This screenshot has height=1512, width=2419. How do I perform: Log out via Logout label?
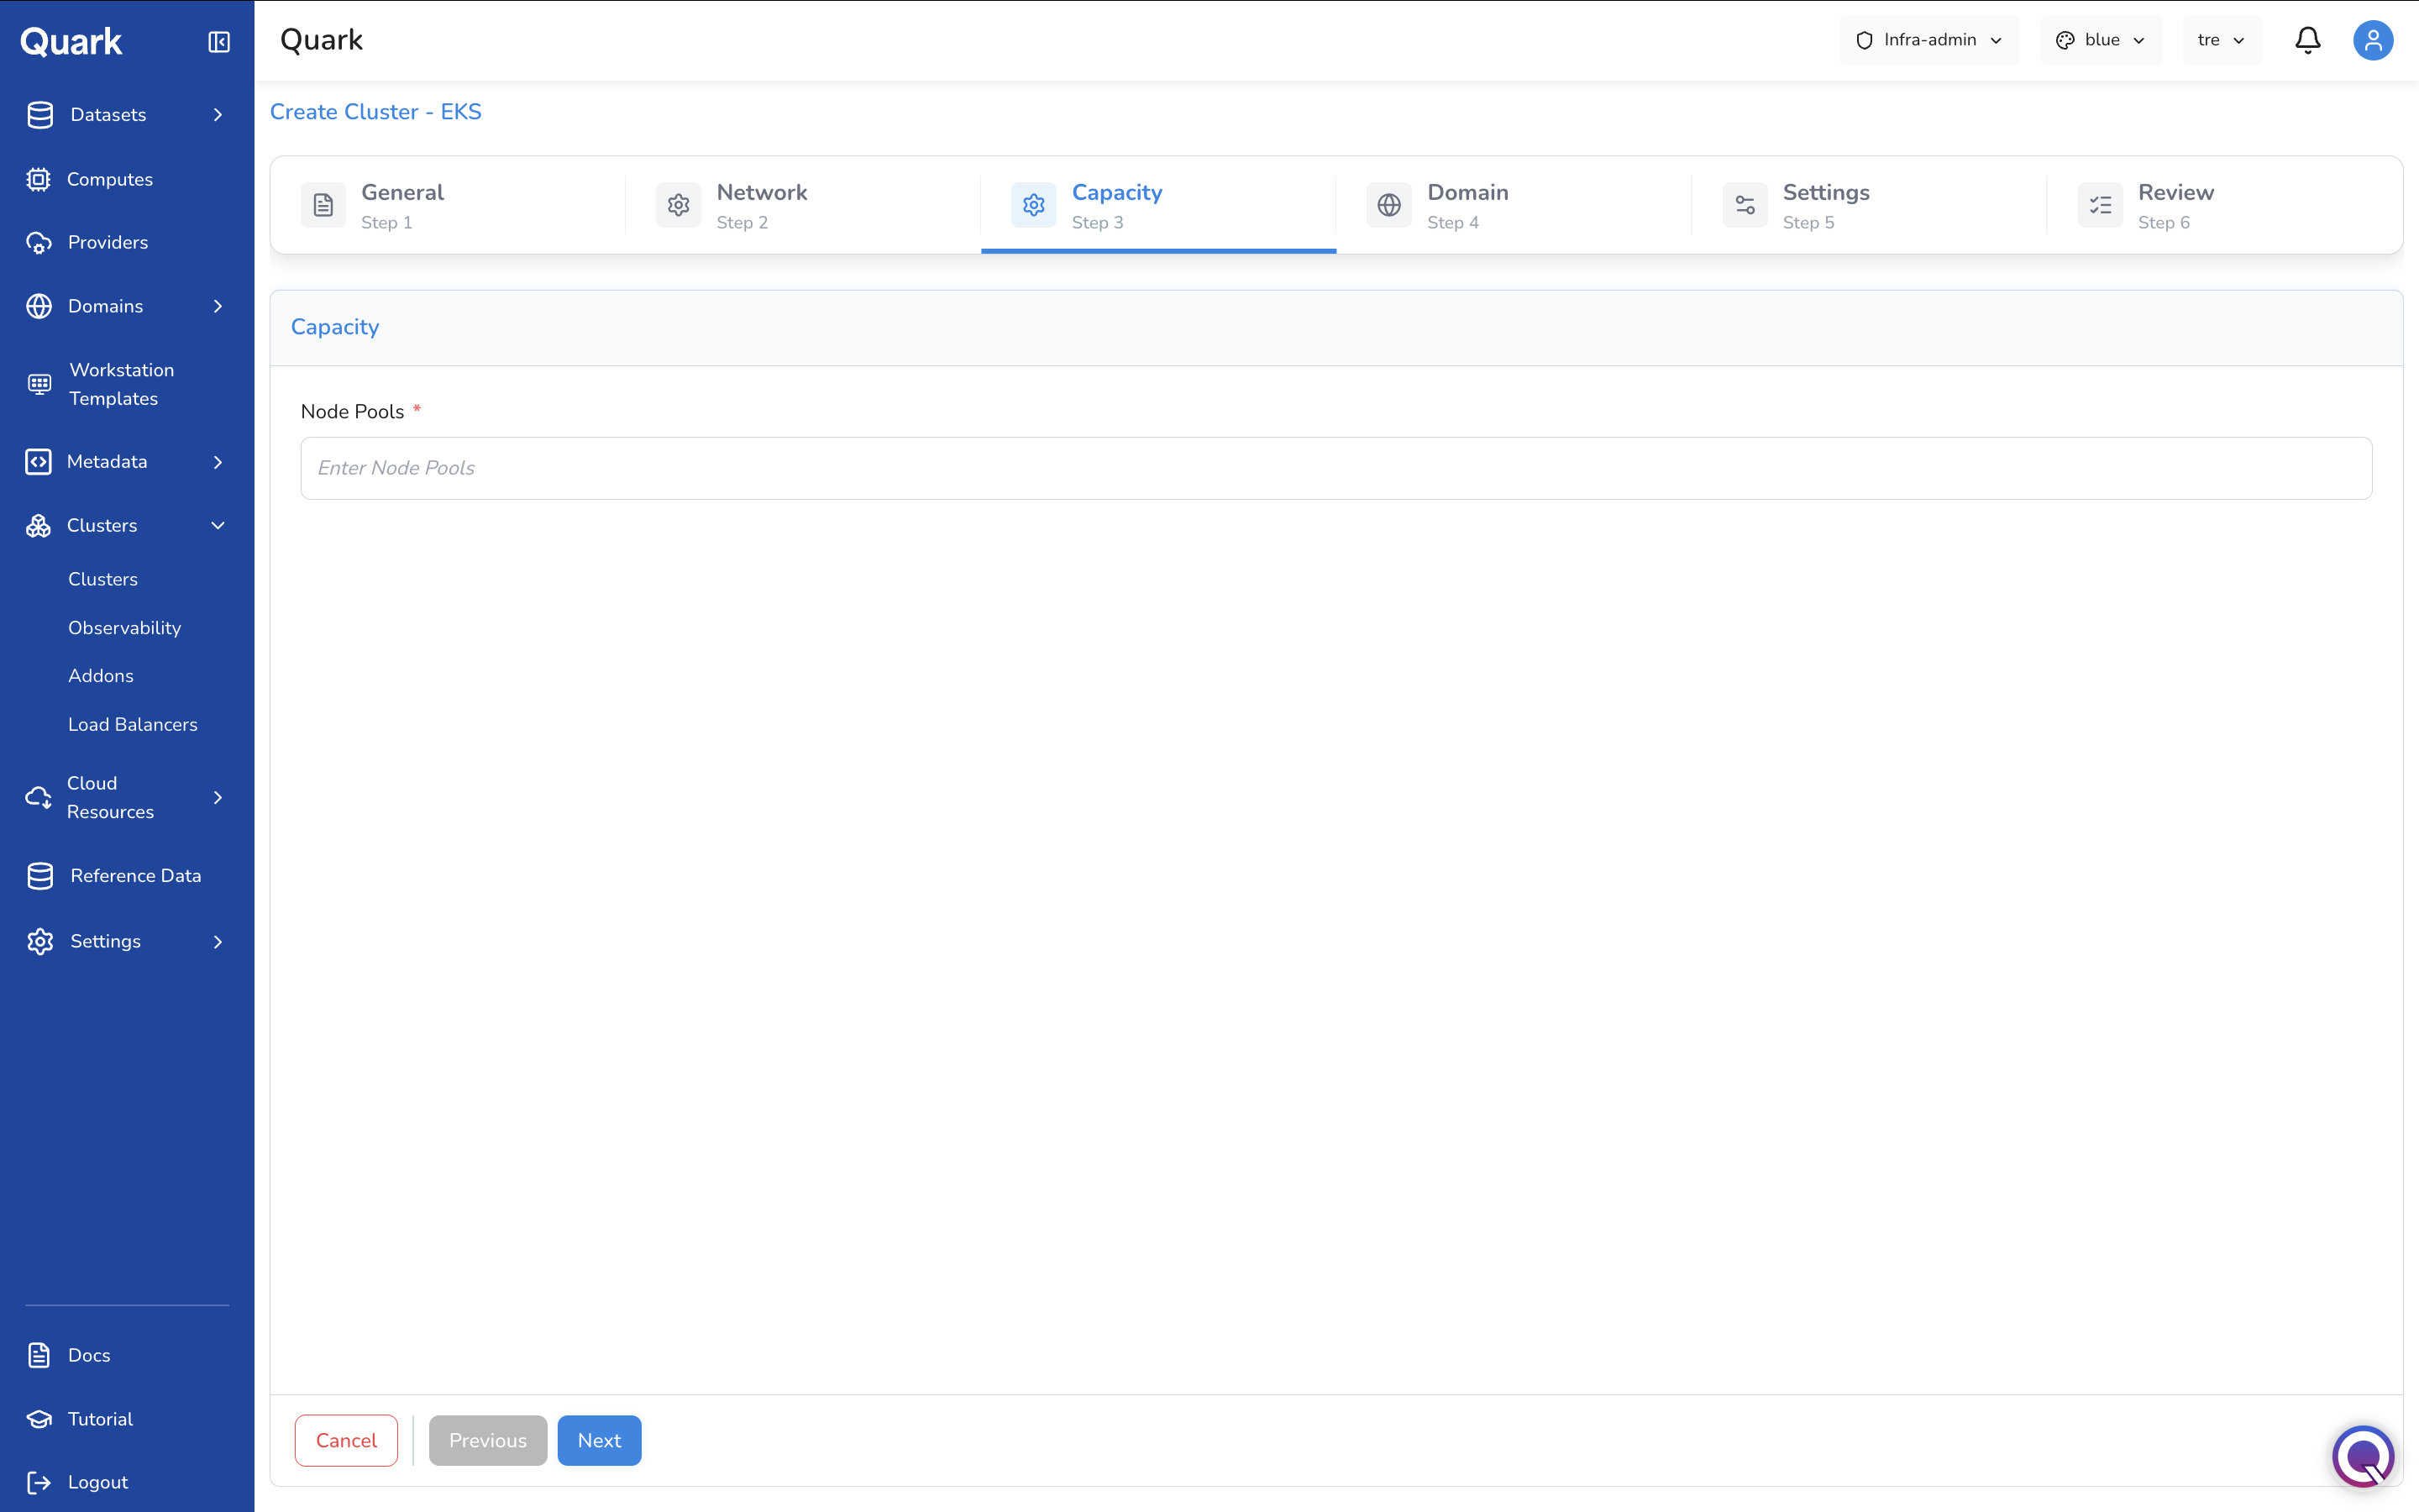98,1483
